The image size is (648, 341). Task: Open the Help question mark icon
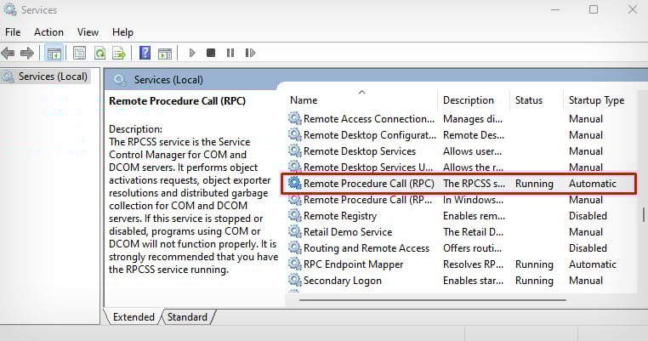[145, 53]
